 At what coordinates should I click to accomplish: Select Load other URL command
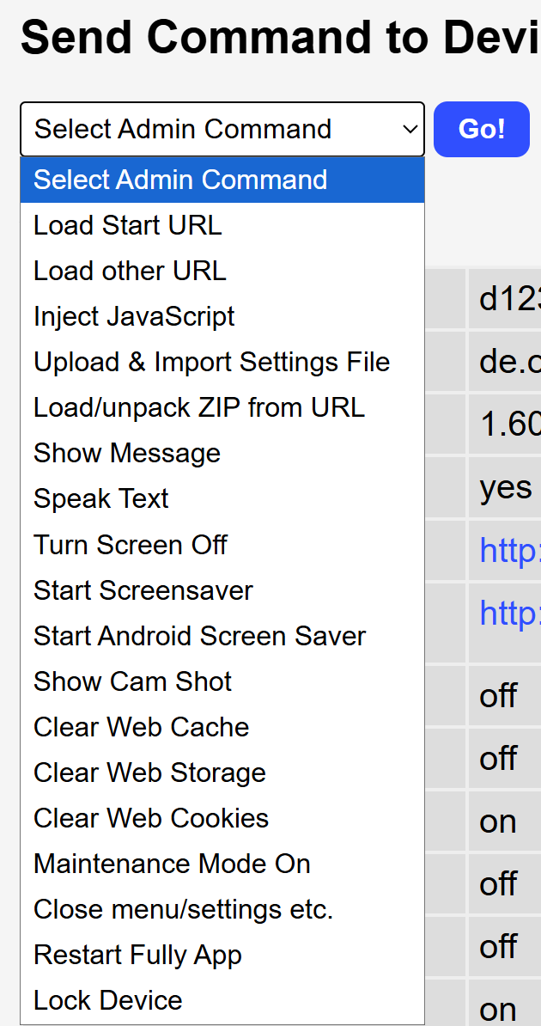[130, 271]
